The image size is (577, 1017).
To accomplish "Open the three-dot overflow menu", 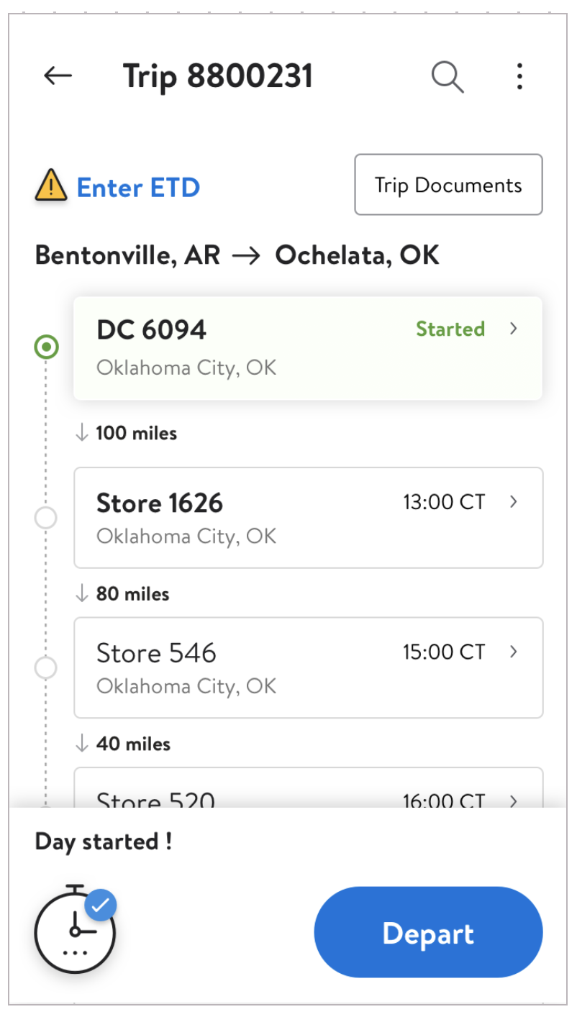I will [x=519, y=76].
